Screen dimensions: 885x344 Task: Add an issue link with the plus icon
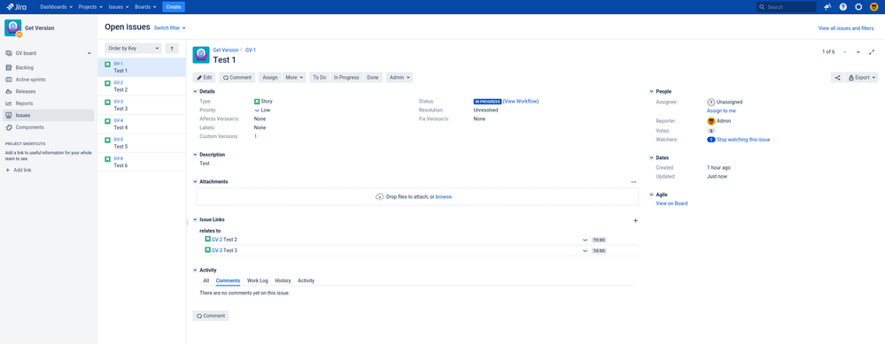pyautogui.click(x=635, y=221)
